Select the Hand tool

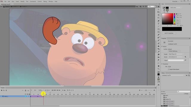coord(158,66)
